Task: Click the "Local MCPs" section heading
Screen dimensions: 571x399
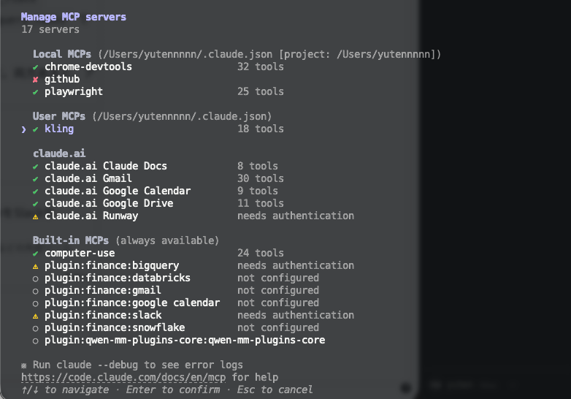Action: pyautogui.click(x=62, y=54)
